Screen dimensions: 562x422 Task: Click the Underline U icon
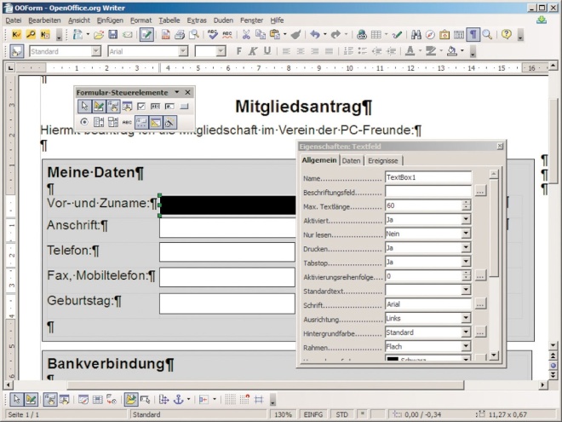click(267, 51)
